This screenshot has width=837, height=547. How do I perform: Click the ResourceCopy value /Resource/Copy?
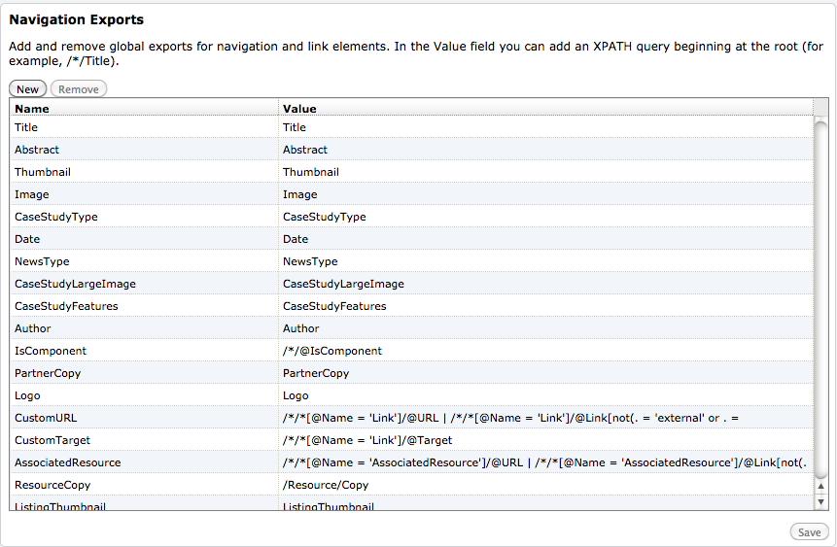point(326,485)
